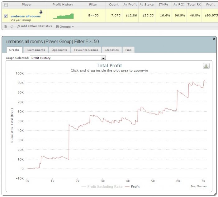Open the Graph Selected dropdown arrow
Viewport: 218px width, 197px height.
[x=103, y=58]
